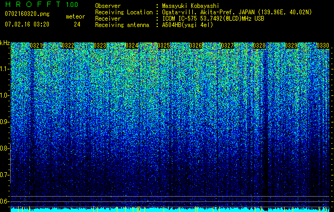The image size is (334, 212).
Task: Click the date stamp 07.02.16 03:20
Action: tap(27, 24)
